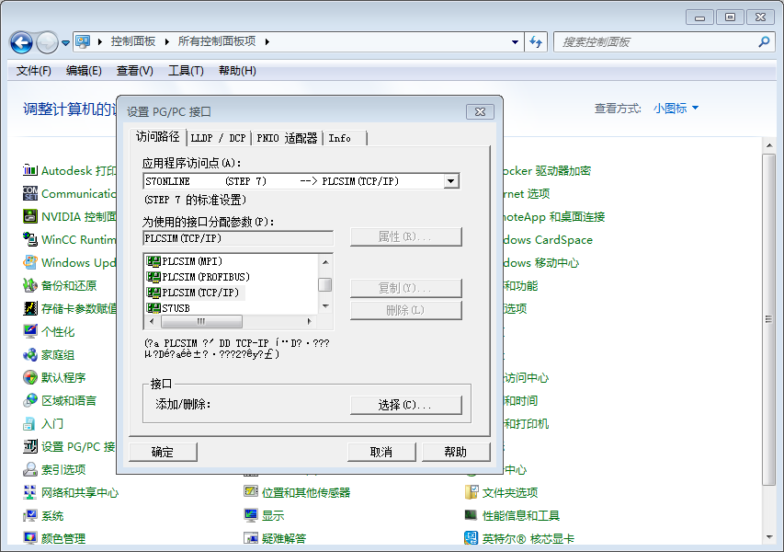Screen dimensions: 784x552
Task: Click the 网络和共享中心 icon
Action: point(30,492)
